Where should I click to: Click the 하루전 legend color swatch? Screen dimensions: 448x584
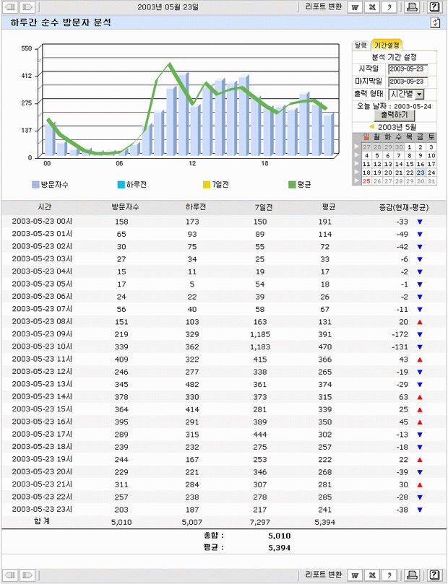pos(121,185)
